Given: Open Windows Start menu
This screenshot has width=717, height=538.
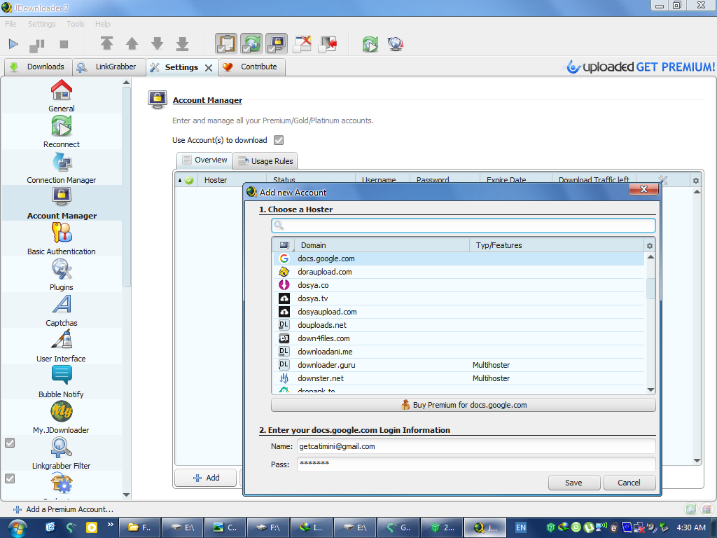Looking at the screenshot, I should 17,527.
